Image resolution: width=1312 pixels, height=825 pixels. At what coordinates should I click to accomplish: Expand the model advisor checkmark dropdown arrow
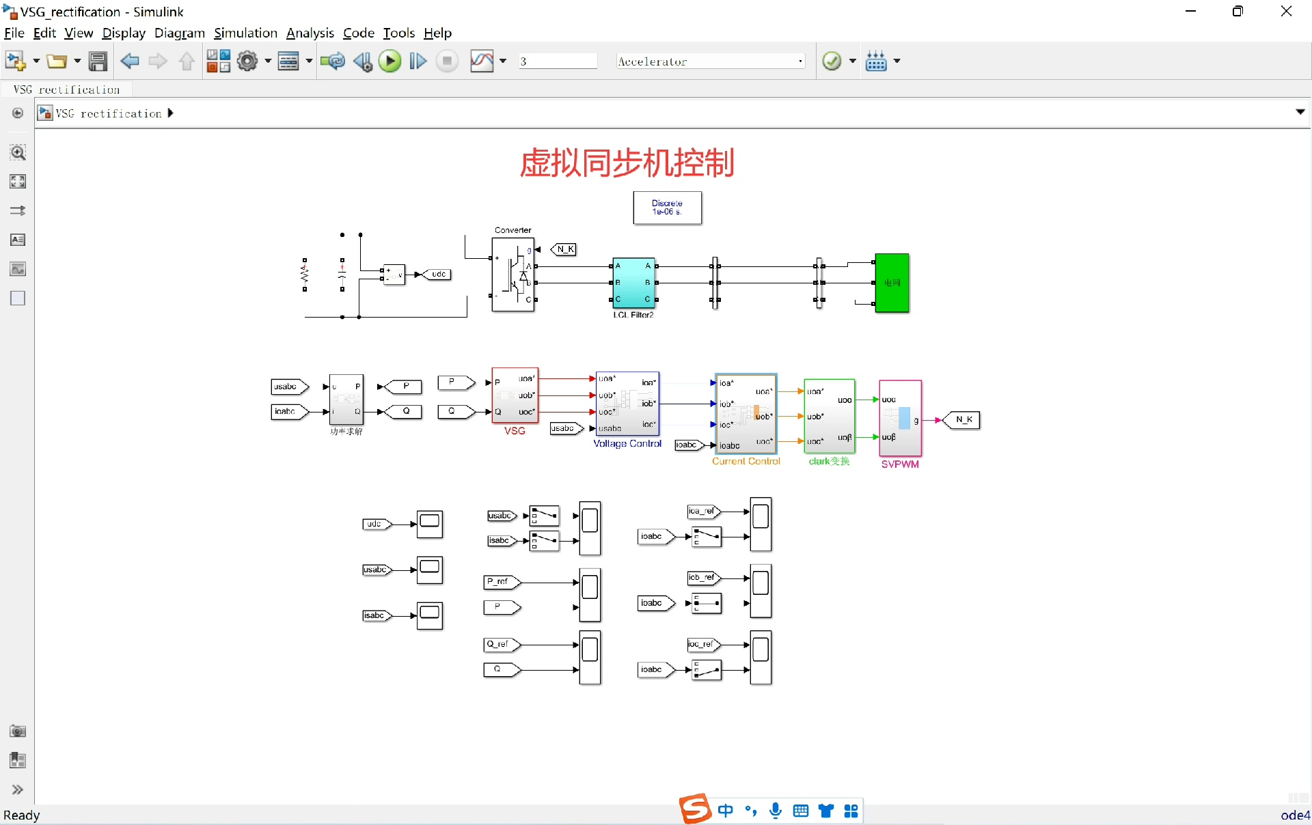click(853, 61)
